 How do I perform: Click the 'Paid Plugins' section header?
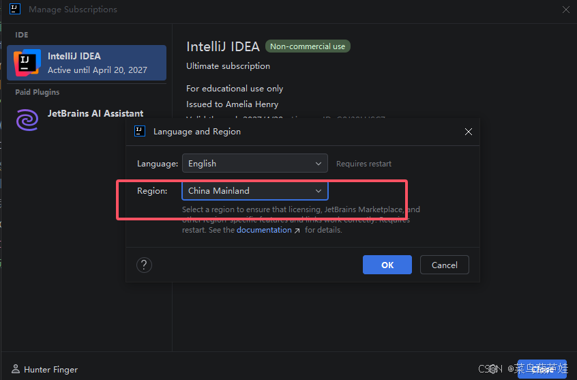pos(37,92)
